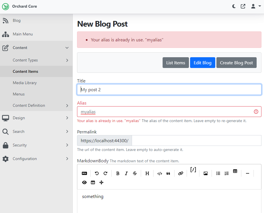
Task: Click the Design monitor icon
Action: point(5,118)
